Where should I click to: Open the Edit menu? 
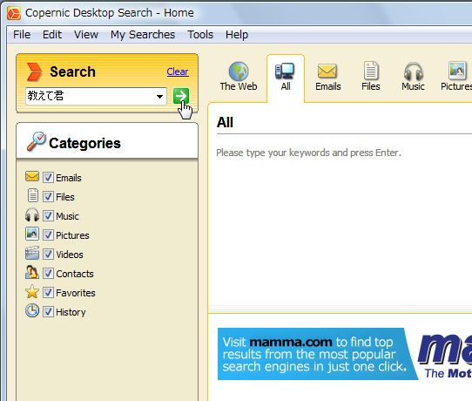(x=52, y=35)
